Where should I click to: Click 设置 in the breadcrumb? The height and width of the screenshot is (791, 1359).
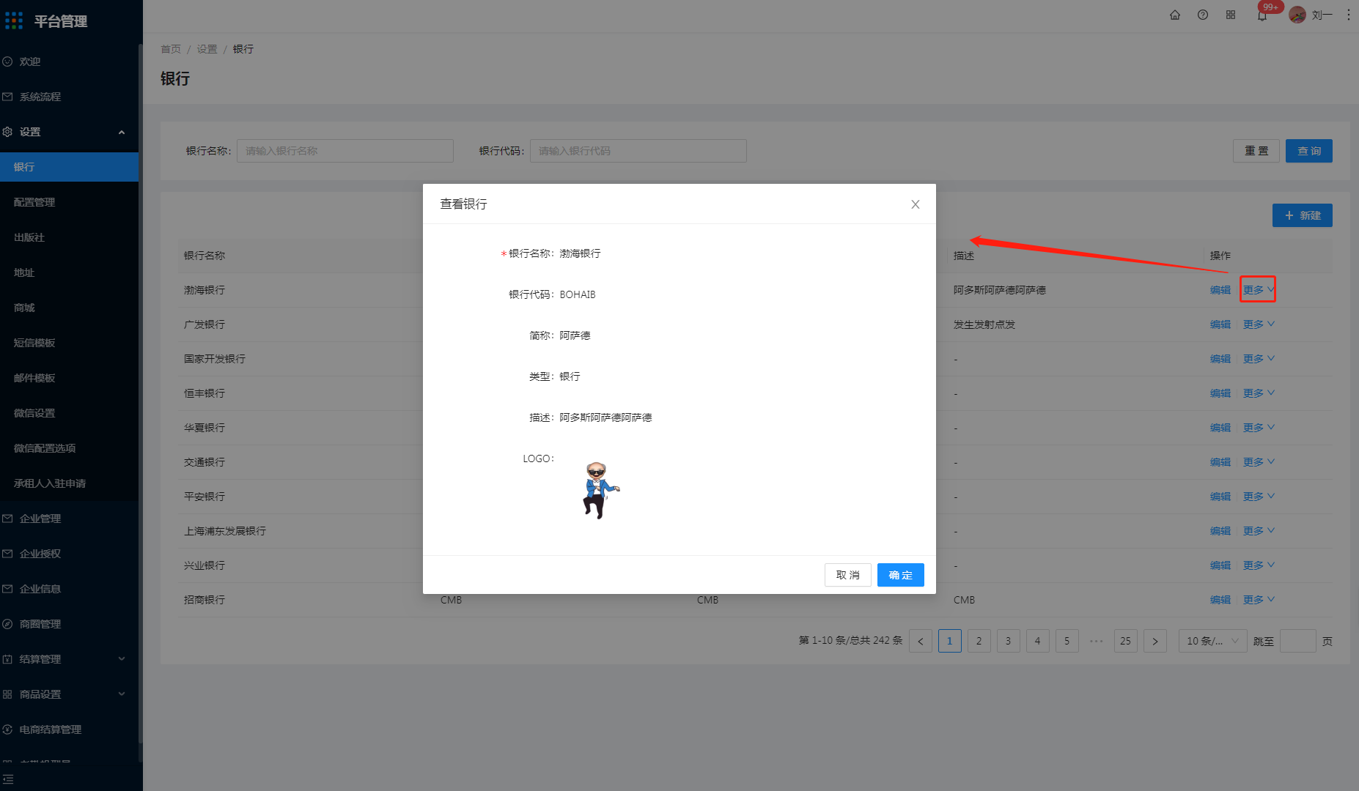207,49
